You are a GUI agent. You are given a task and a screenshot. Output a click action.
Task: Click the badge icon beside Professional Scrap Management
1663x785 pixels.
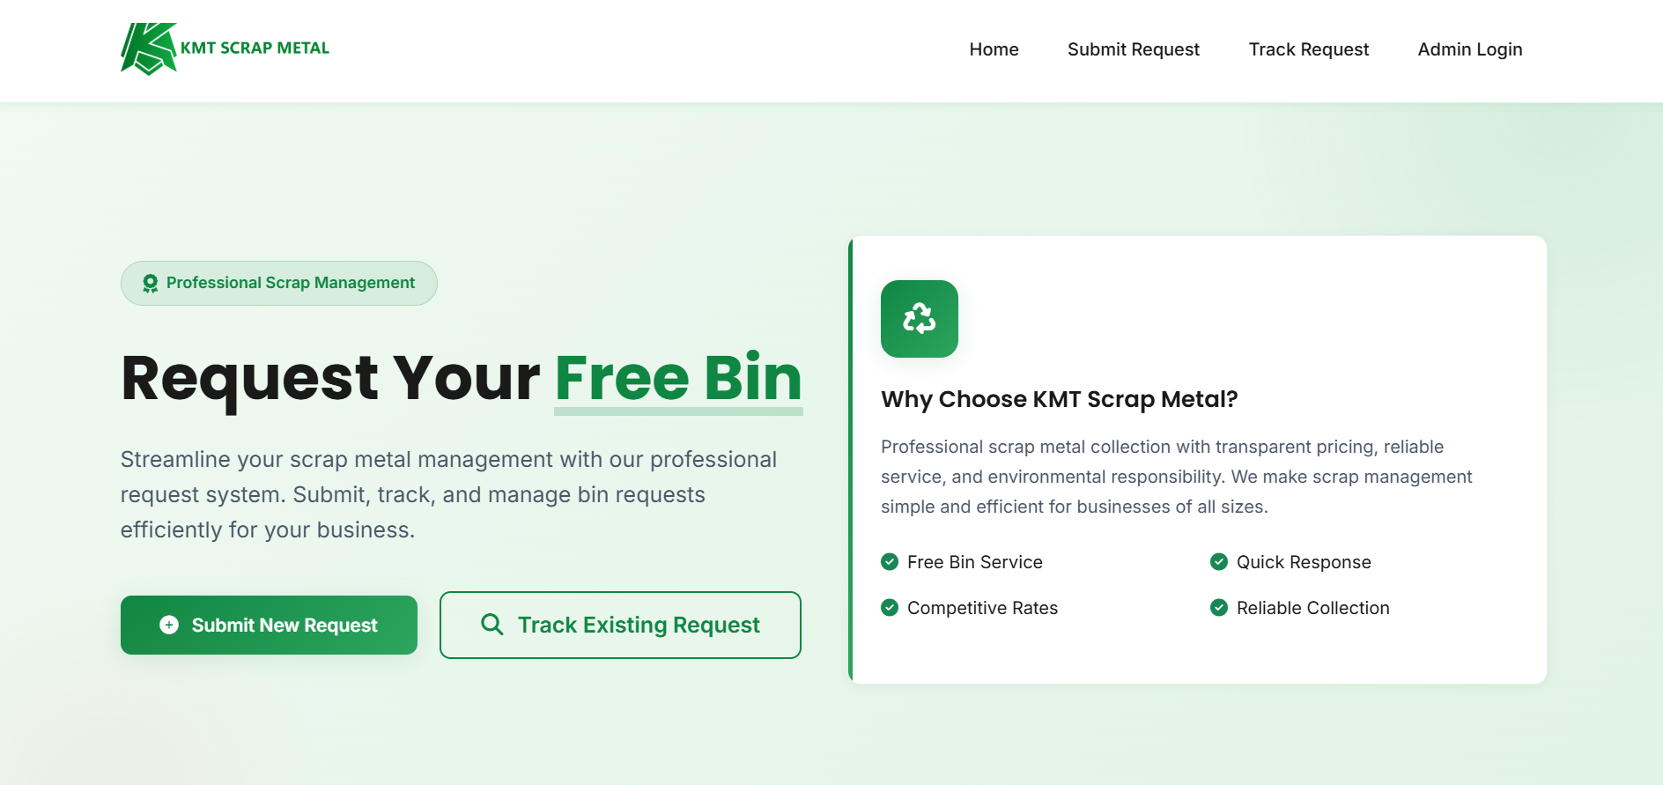point(150,283)
